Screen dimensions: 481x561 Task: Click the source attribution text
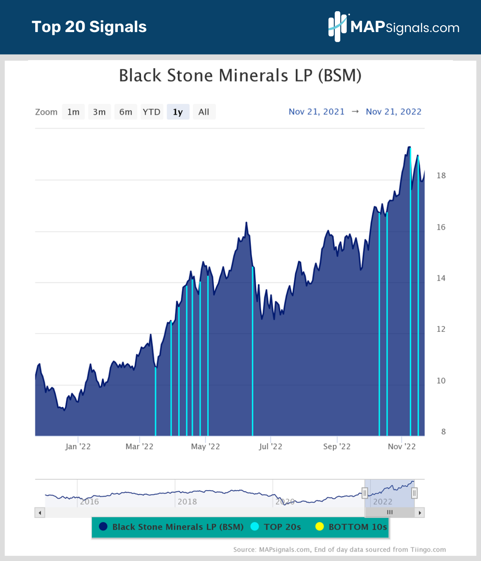[x=340, y=549]
